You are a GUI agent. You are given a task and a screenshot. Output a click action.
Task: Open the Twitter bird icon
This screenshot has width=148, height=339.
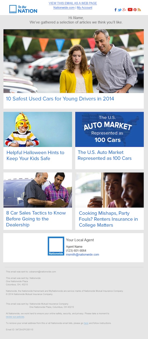[x=119, y=10]
